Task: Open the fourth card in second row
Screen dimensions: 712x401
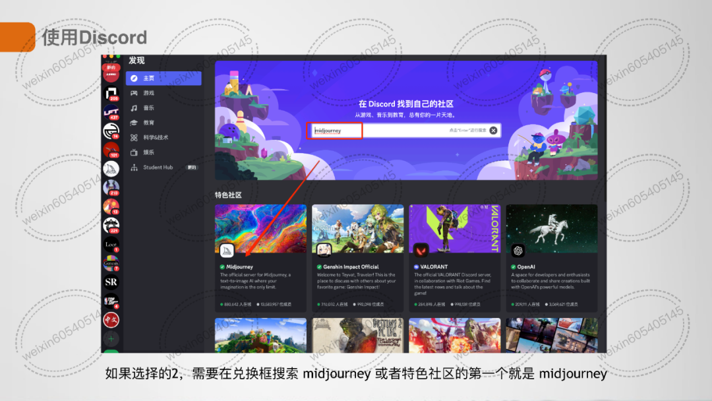Action: [552, 335]
